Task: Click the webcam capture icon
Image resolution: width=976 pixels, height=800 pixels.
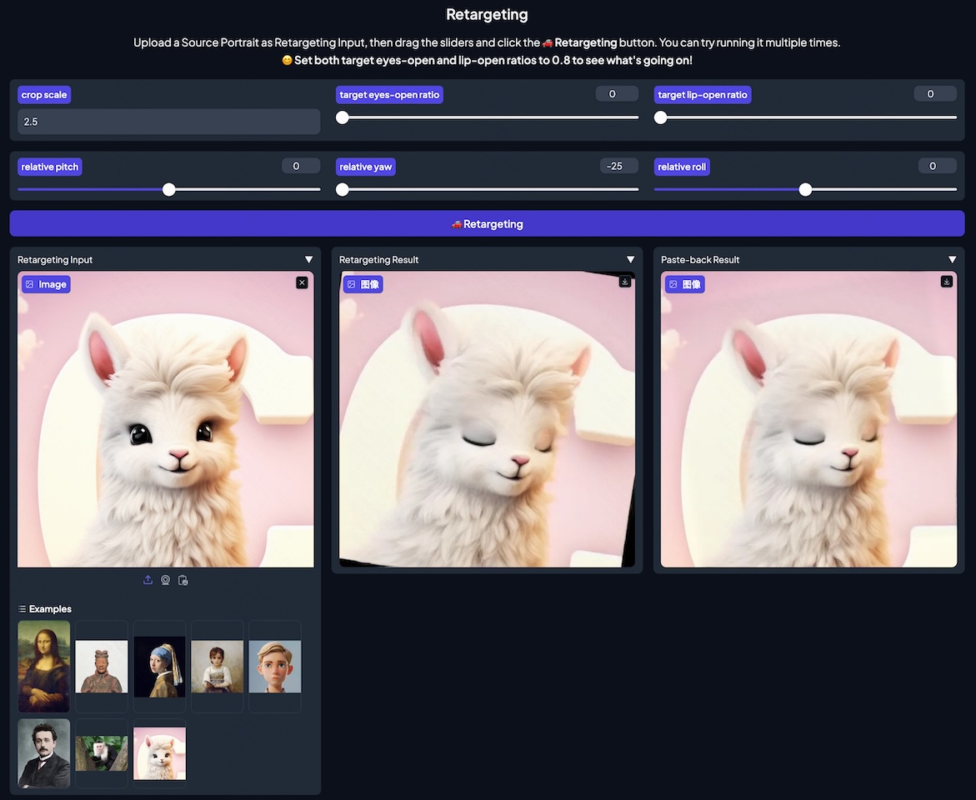Action: coord(166,580)
